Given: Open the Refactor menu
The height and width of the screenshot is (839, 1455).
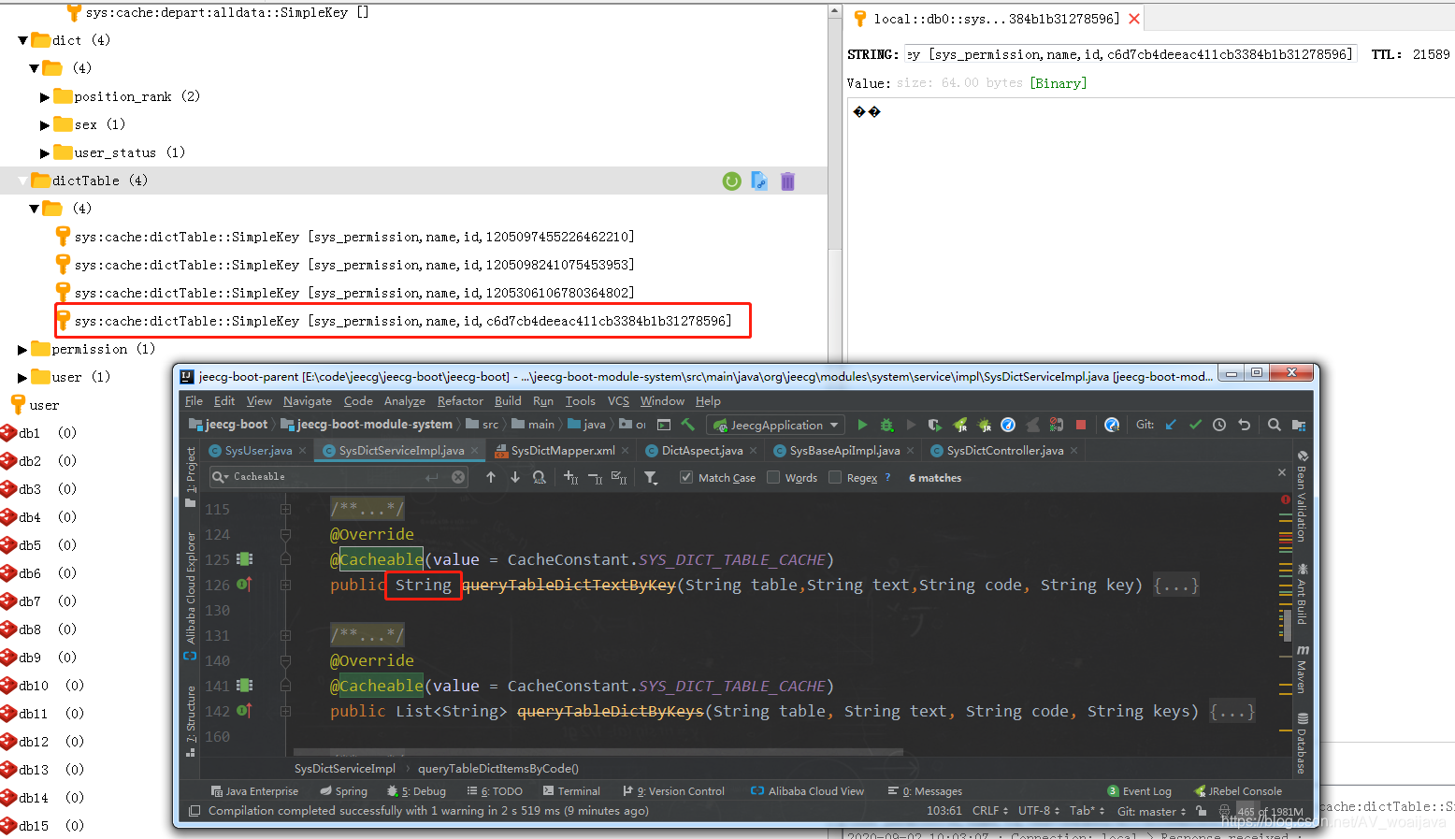Looking at the screenshot, I should [460, 400].
